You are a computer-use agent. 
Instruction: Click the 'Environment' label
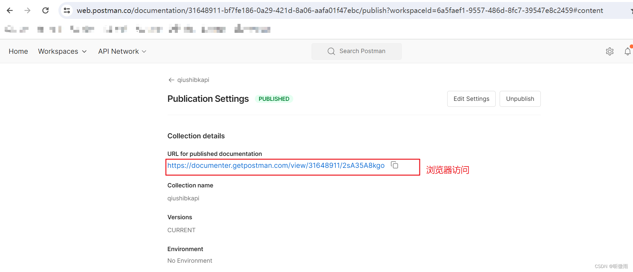[185, 249]
